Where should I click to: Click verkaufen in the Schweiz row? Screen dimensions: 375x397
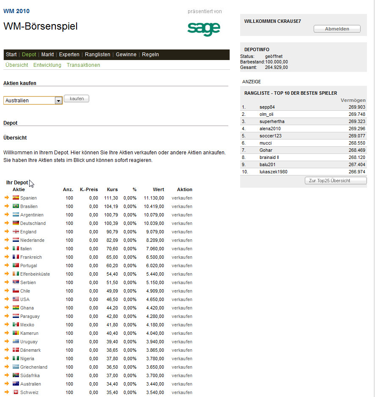tap(182, 392)
